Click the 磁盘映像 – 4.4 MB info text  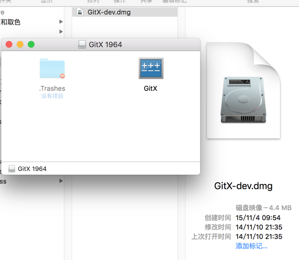(x=264, y=208)
